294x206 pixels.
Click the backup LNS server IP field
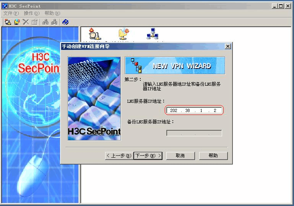tap(194, 133)
